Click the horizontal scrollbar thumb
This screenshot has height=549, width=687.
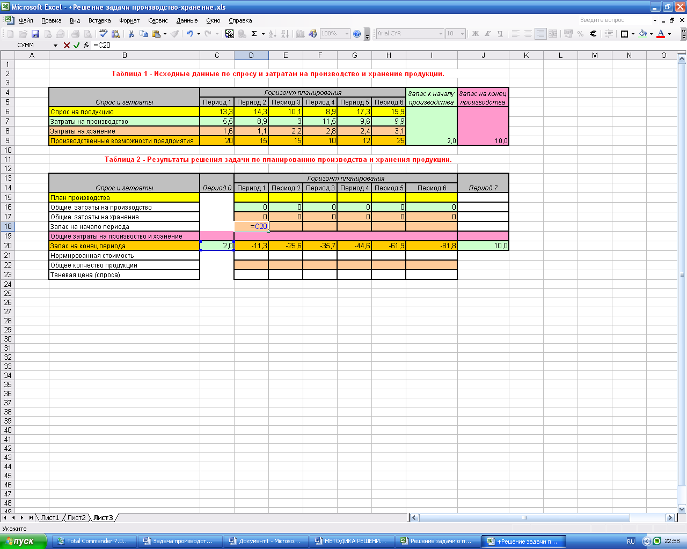(524, 518)
